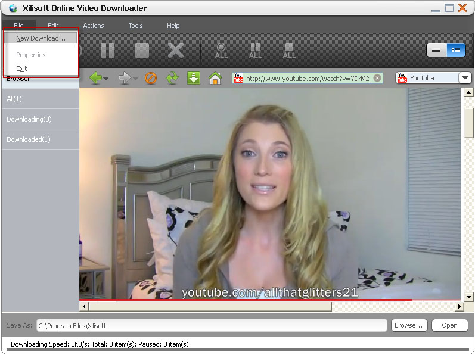Open the YouTube site dropdown
Screen dimensions: 475x355
click(x=465, y=78)
